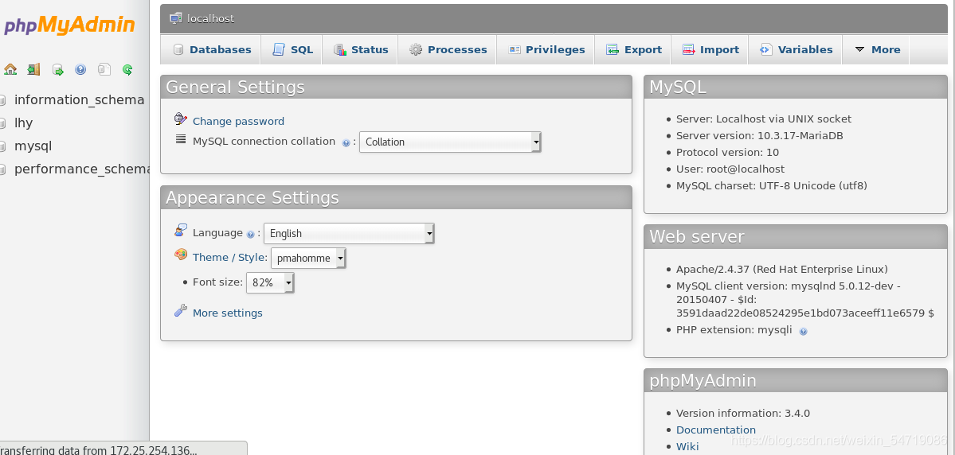Click the help icon next to Language
Image resolution: width=955 pixels, height=455 pixels.
pos(250,234)
